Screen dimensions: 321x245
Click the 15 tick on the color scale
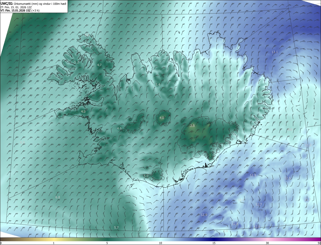(x=214, y=243)
